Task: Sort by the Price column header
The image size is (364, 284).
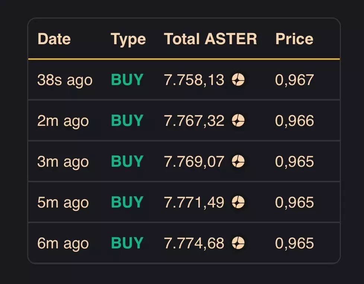Action: point(294,39)
